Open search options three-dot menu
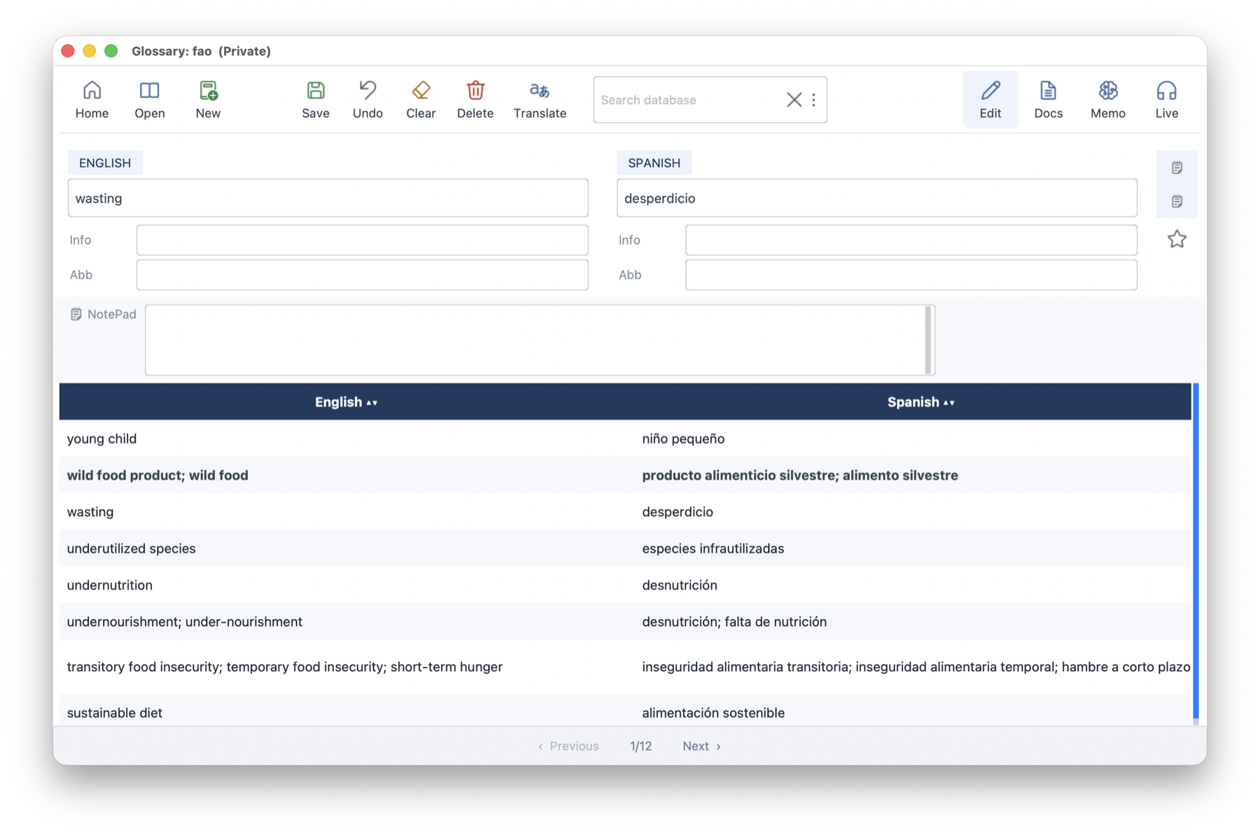This screenshot has width=1260, height=835. 813,100
